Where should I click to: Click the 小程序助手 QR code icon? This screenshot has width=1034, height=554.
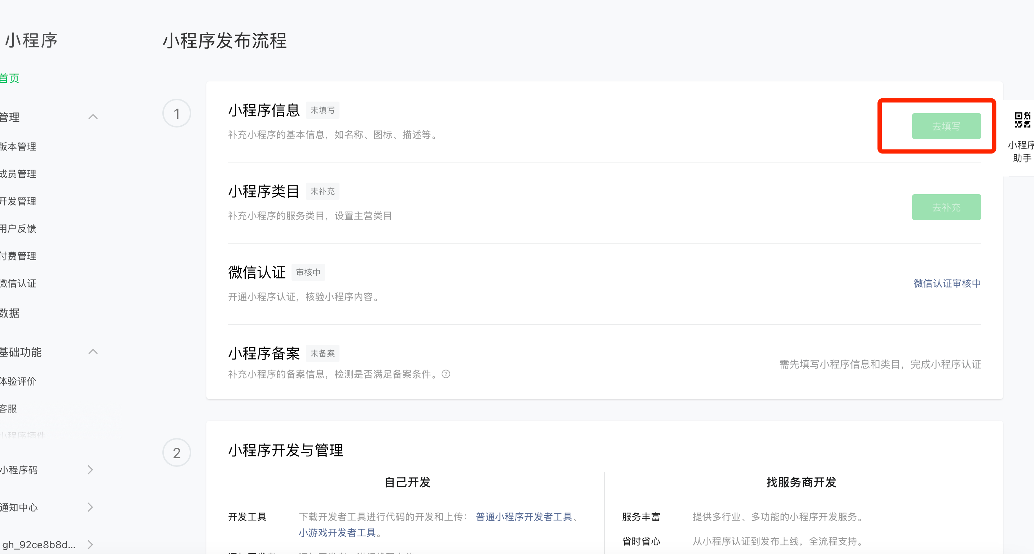tap(1022, 120)
